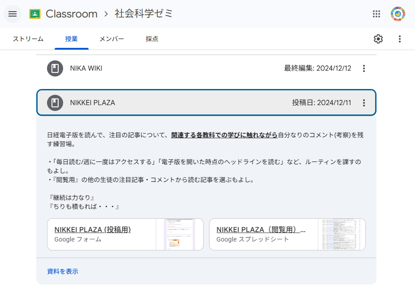Screen dimensions: 415x301
Task: Open the Google apps grid
Action: tap(376, 14)
